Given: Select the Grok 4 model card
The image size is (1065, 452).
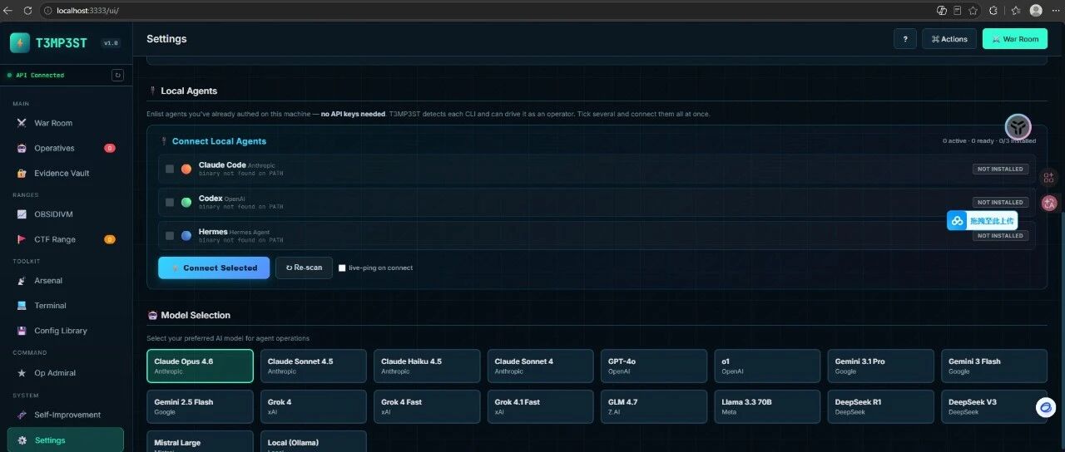Looking at the screenshot, I should pos(314,406).
